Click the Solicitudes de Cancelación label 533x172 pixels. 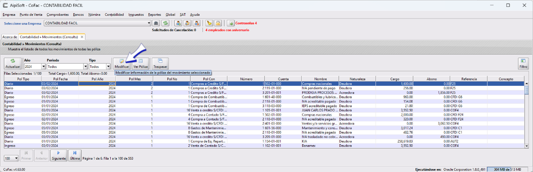(174, 30)
